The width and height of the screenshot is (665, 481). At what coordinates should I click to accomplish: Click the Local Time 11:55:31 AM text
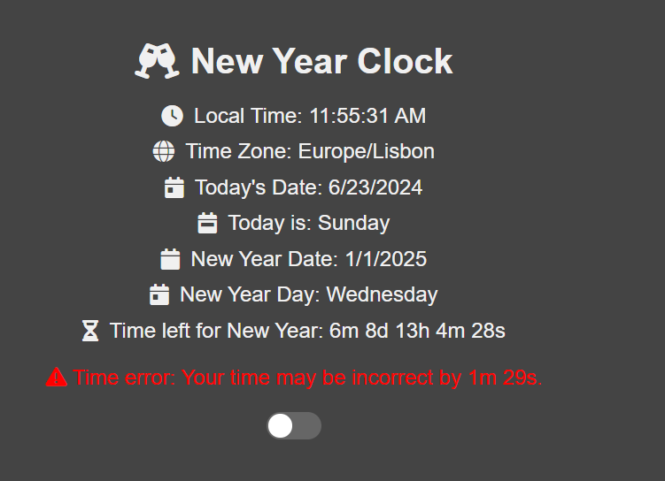click(309, 116)
